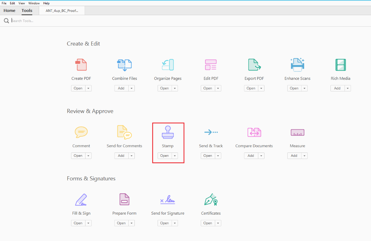Open the Window menu
371x241 pixels.
coord(34,3)
